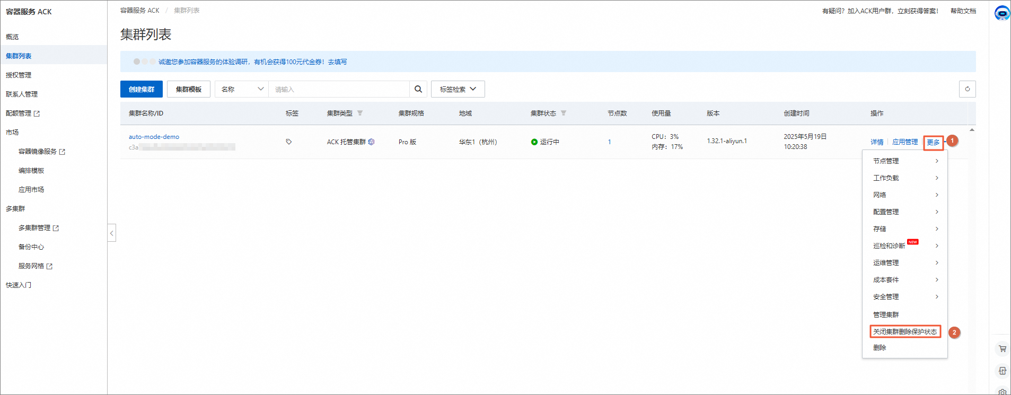Filter by cluster type funnel icon
Screen dimensions: 1011x395
[360, 113]
